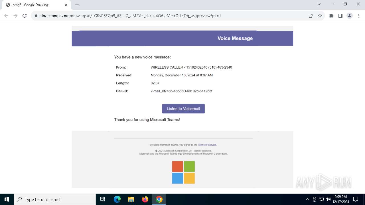This screenshot has height=205, width=365.
Task: Open Task View on taskbar
Action: pyautogui.click(x=103, y=199)
